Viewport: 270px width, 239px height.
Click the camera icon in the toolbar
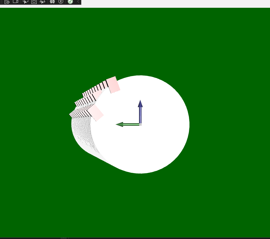coord(15,2)
